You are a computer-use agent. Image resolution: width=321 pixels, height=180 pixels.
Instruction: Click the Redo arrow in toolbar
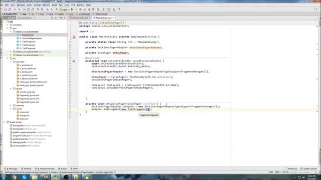[19, 9]
